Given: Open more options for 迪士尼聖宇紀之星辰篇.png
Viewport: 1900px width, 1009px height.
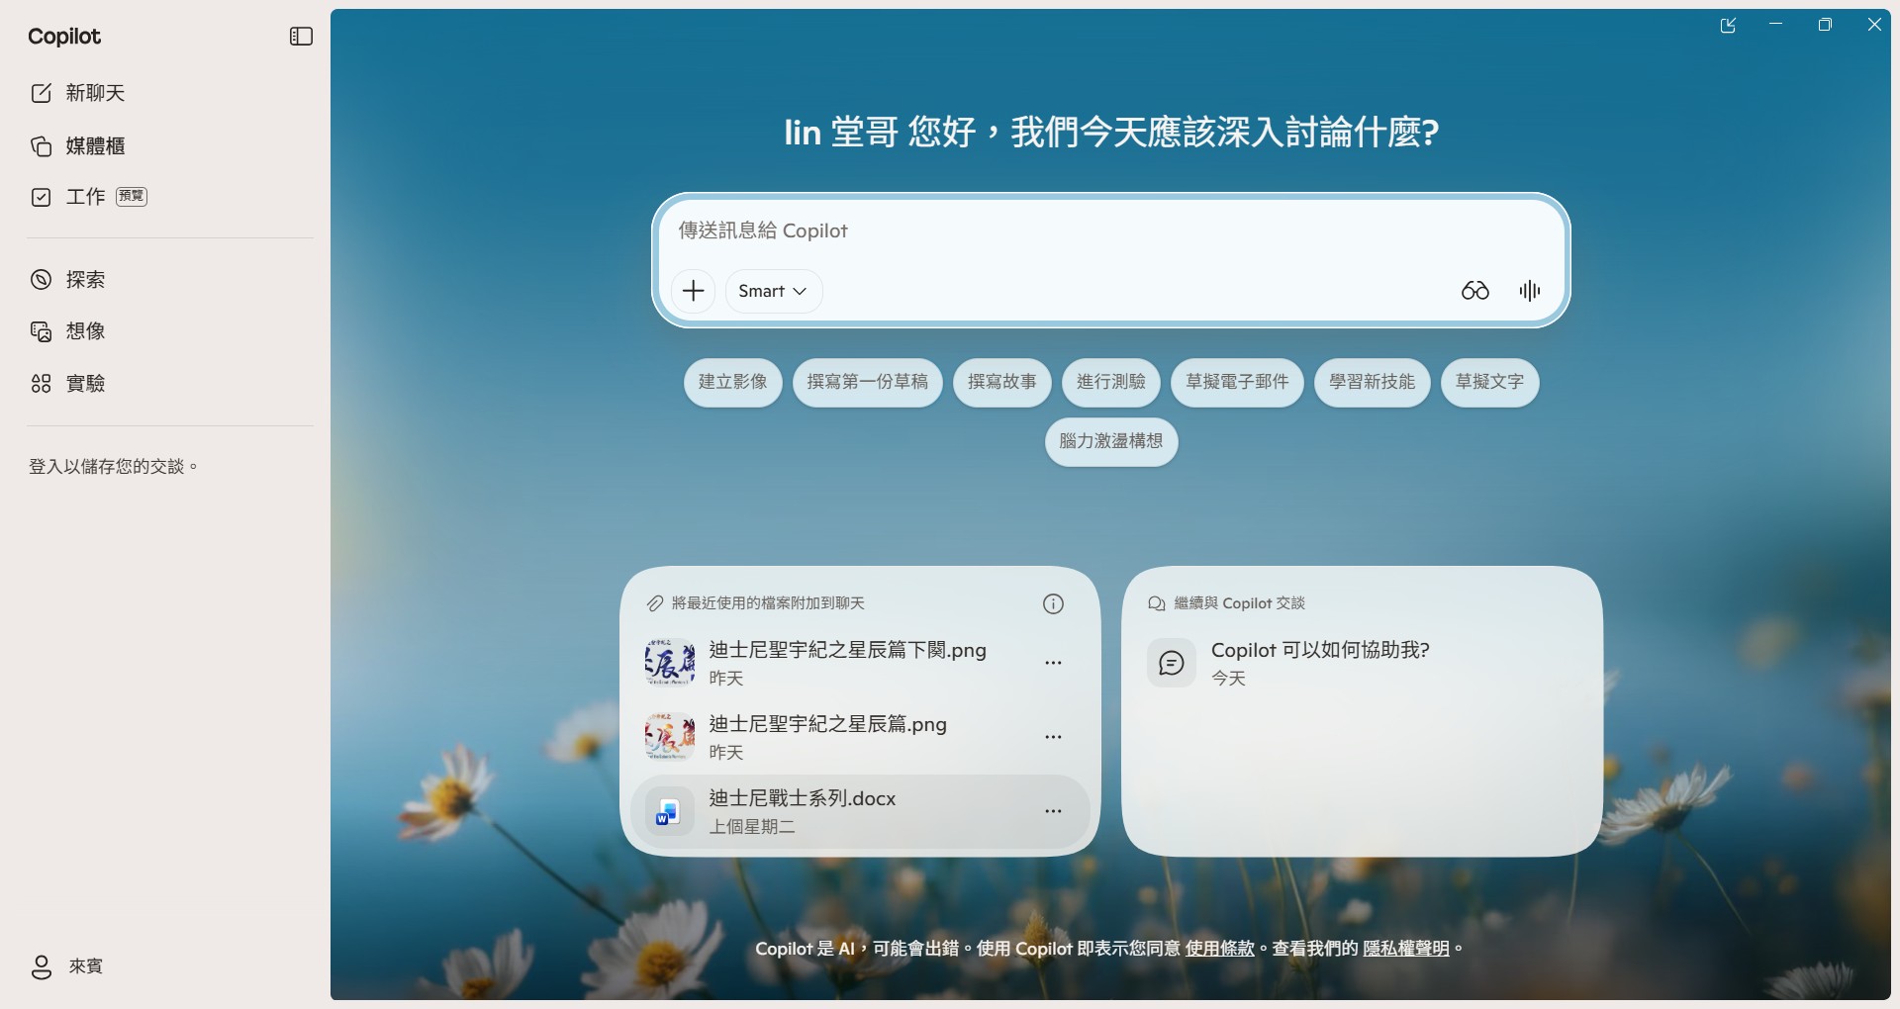Looking at the screenshot, I should 1053,737.
